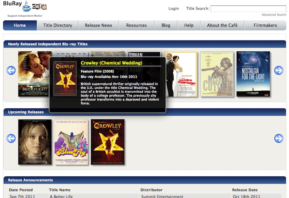Click right arrow in Upcoming Releases carousel
Viewport: 289px width, 198px height.
pyautogui.click(x=279, y=138)
